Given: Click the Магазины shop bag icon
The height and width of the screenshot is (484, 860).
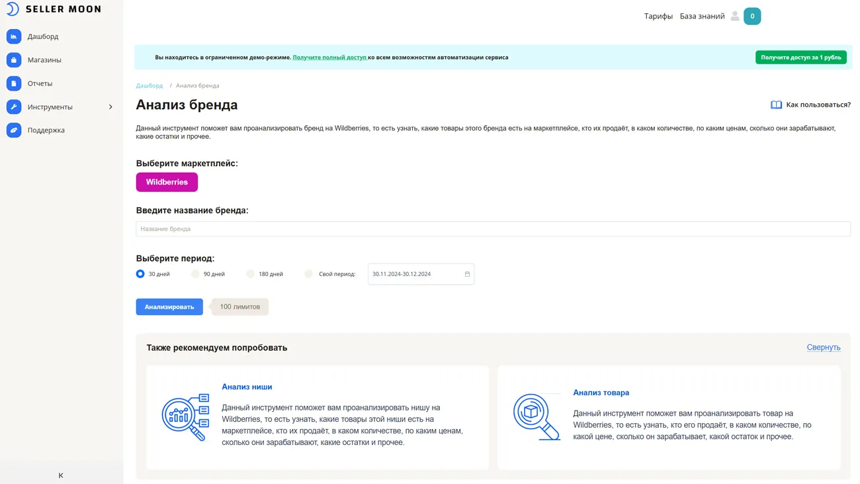Looking at the screenshot, I should [x=14, y=60].
